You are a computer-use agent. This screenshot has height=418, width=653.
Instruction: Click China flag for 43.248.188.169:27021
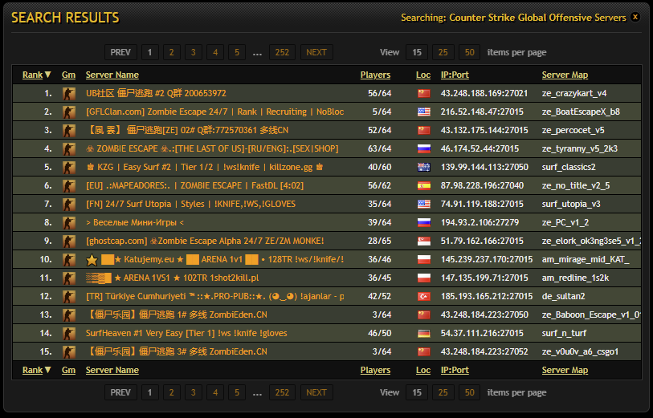pyautogui.click(x=423, y=94)
